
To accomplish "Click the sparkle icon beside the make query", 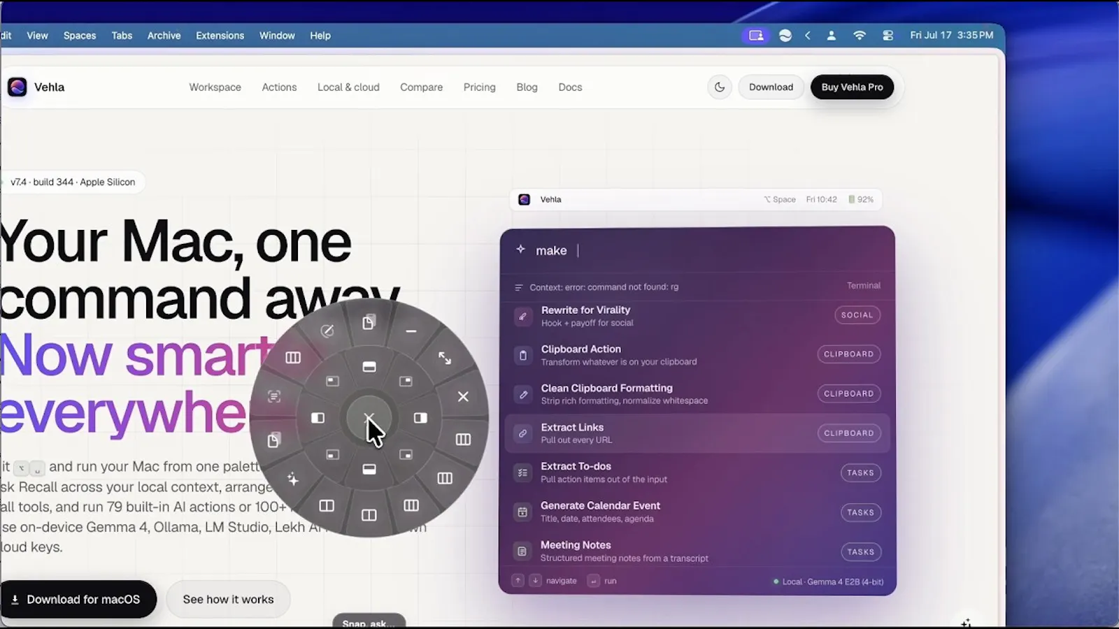I will tap(520, 250).
